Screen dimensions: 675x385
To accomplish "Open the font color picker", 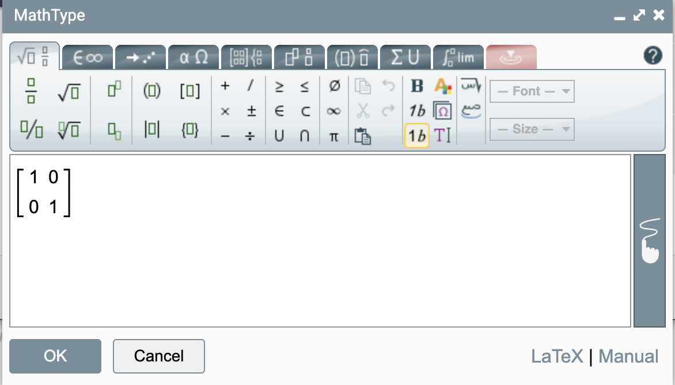I will 442,86.
